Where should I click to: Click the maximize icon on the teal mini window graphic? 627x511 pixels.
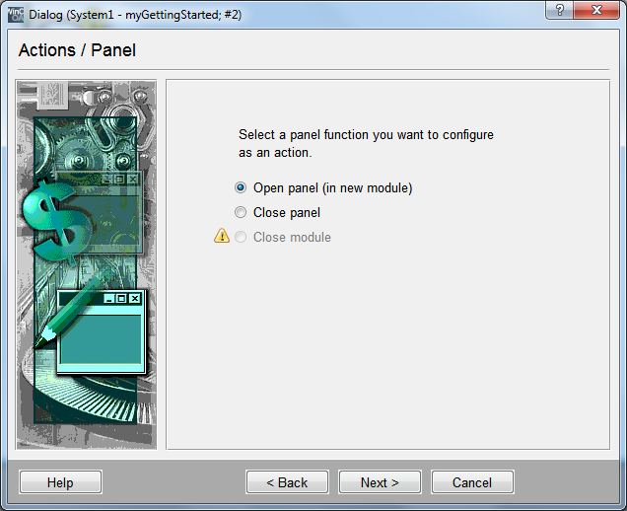pos(122,298)
